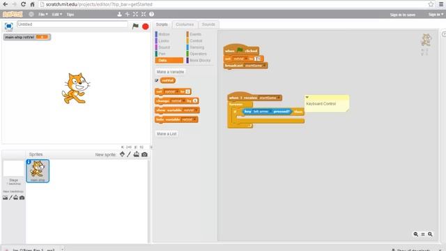Toggle rotVel variable monitor checkbox
This screenshot has width=446, height=251.
[156, 81]
